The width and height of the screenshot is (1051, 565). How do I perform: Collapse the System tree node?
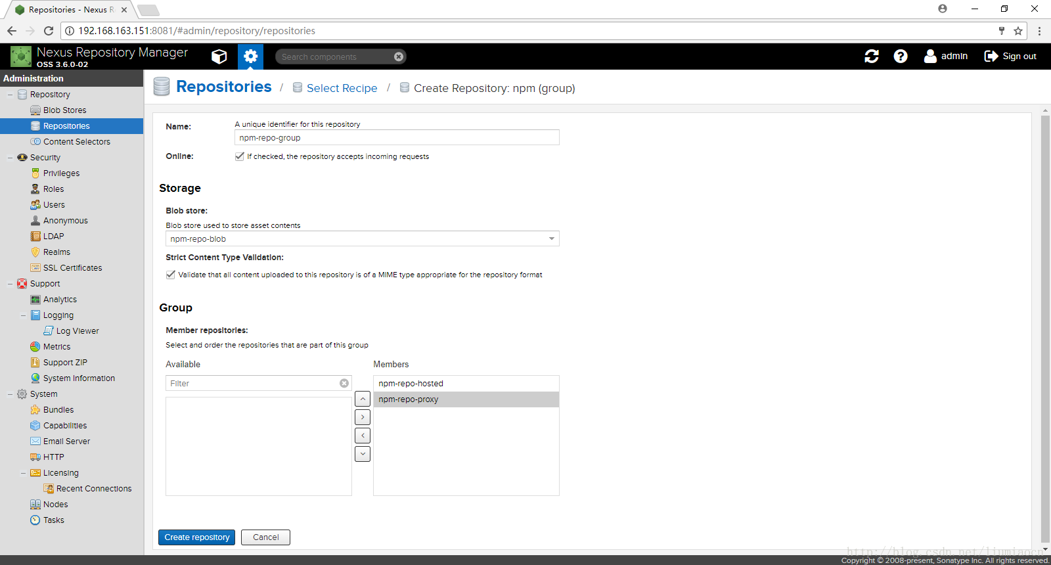coord(10,394)
